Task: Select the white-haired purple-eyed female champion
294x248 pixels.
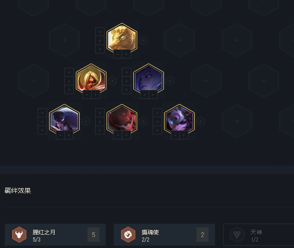Action: pyautogui.click(x=149, y=79)
